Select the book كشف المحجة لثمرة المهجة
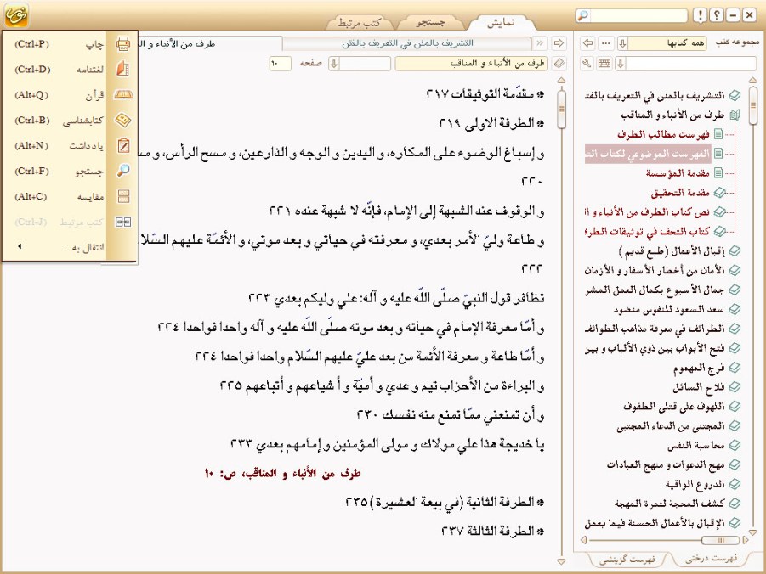This screenshot has width=766, height=574. 670,504
